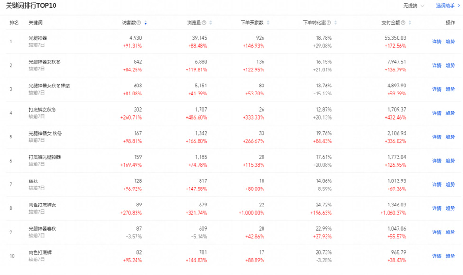Viewport: 463px width, 275px height.
Task: Open 详情 for keyword 打底裤女秋冬
Action: pyautogui.click(x=436, y=113)
